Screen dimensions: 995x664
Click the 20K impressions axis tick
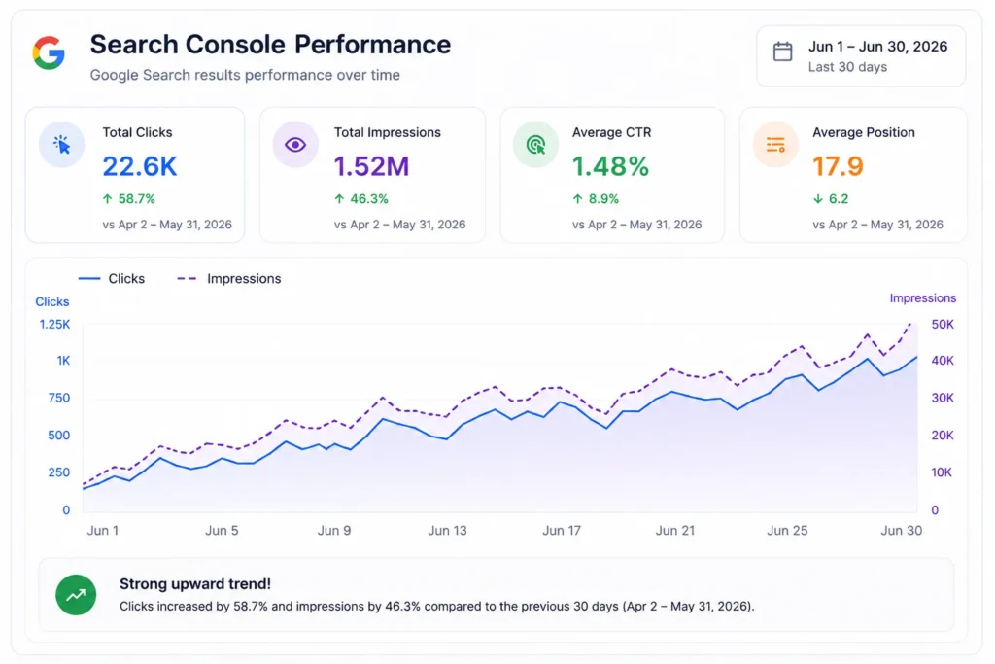[x=943, y=436]
